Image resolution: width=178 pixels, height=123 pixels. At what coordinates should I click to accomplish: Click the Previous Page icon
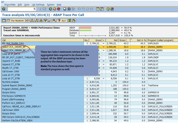pyautogui.click(x=83, y=9)
